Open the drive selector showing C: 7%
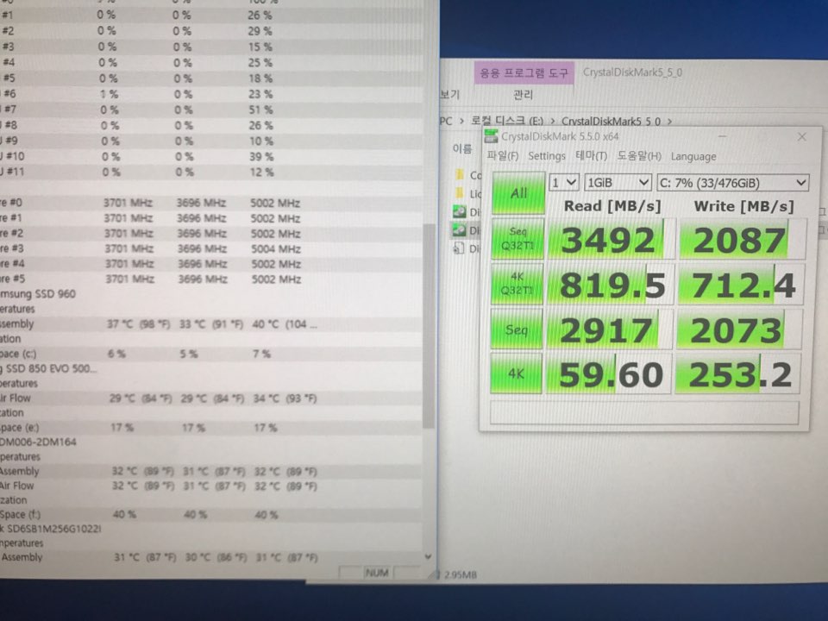Image resolution: width=828 pixels, height=621 pixels. tap(733, 183)
